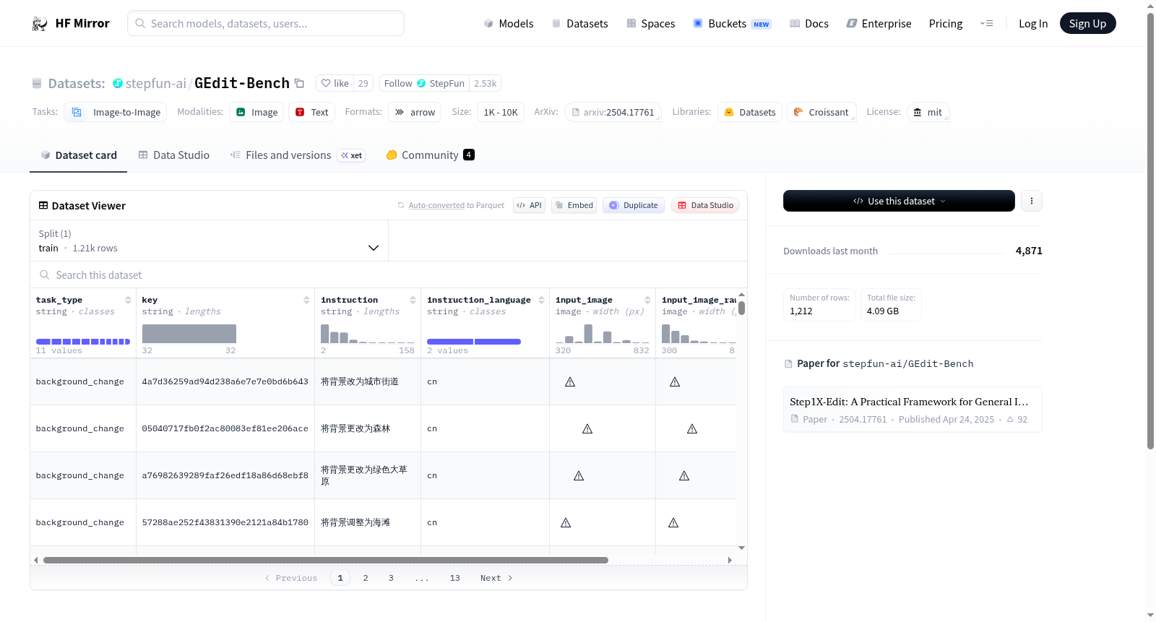Open the Step1X-Edit paper link
The width and height of the screenshot is (1156, 622).
pos(912,410)
